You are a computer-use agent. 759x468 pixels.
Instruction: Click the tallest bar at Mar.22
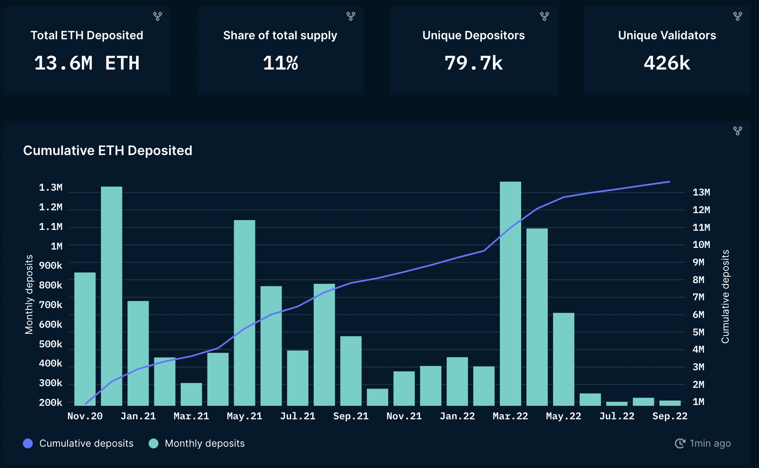[x=510, y=295]
